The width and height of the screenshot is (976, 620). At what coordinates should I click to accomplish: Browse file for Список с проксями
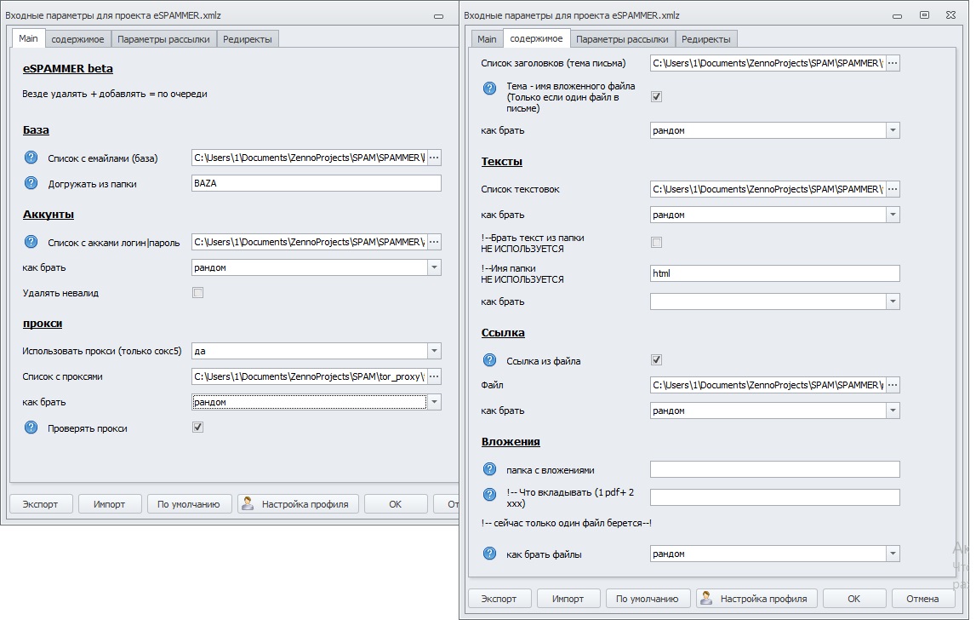435,376
